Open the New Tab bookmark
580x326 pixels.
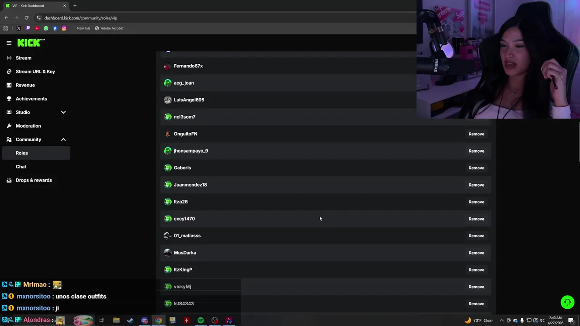pyautogui.click(x=83, y=28)
